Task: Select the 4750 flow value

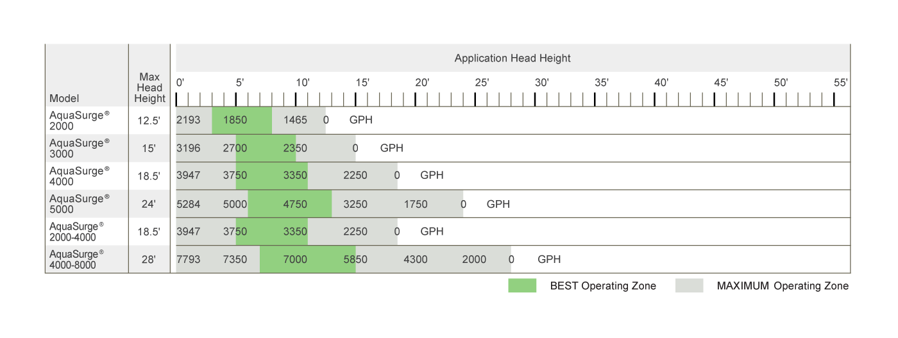Action: 295,204
